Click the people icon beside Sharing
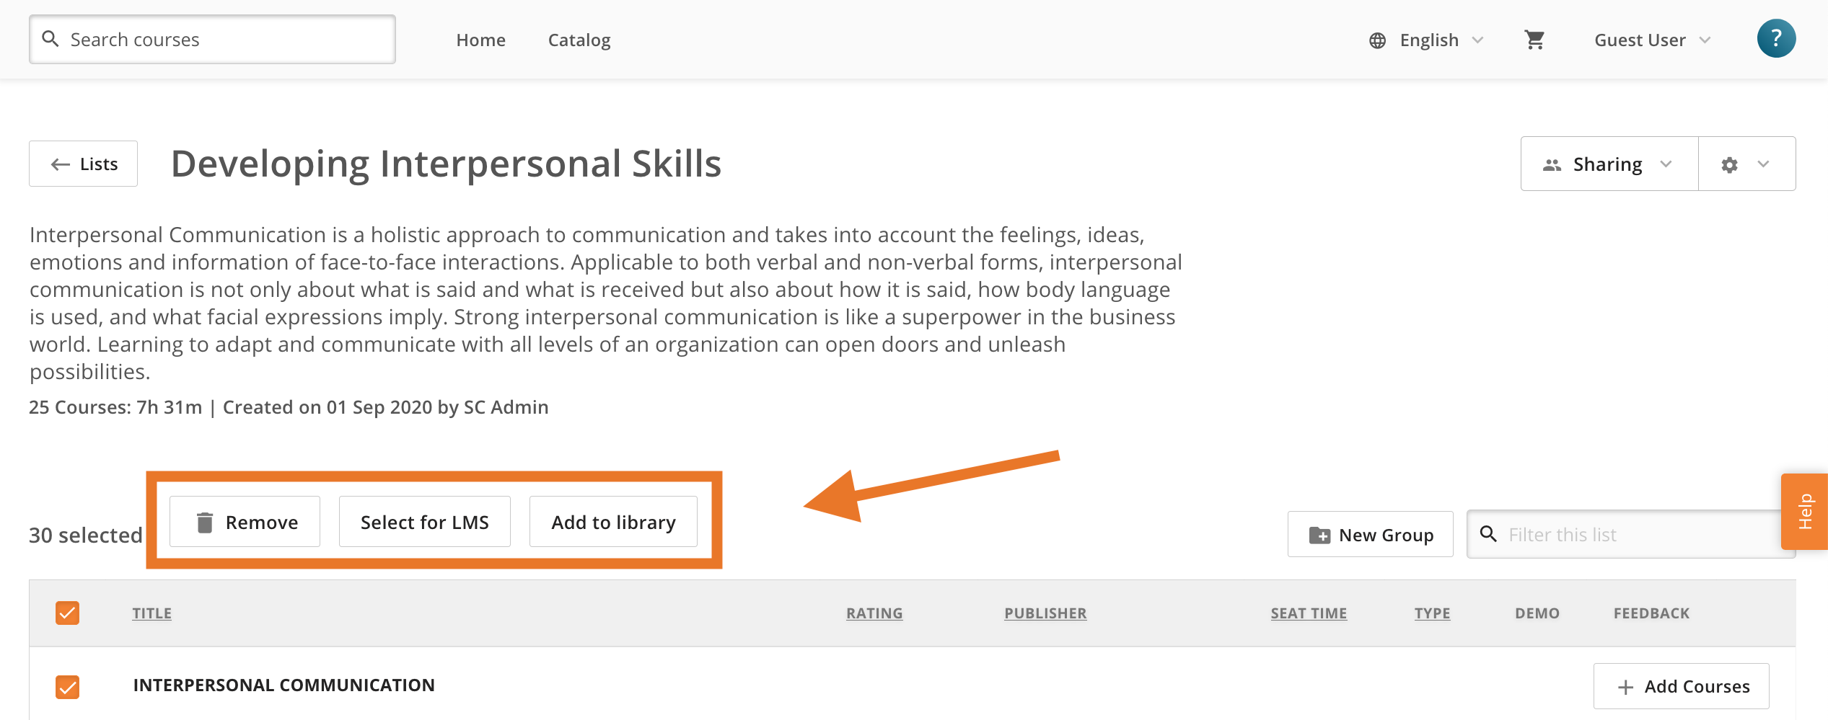This screenshot has height=720, width=1828. 1552,165
